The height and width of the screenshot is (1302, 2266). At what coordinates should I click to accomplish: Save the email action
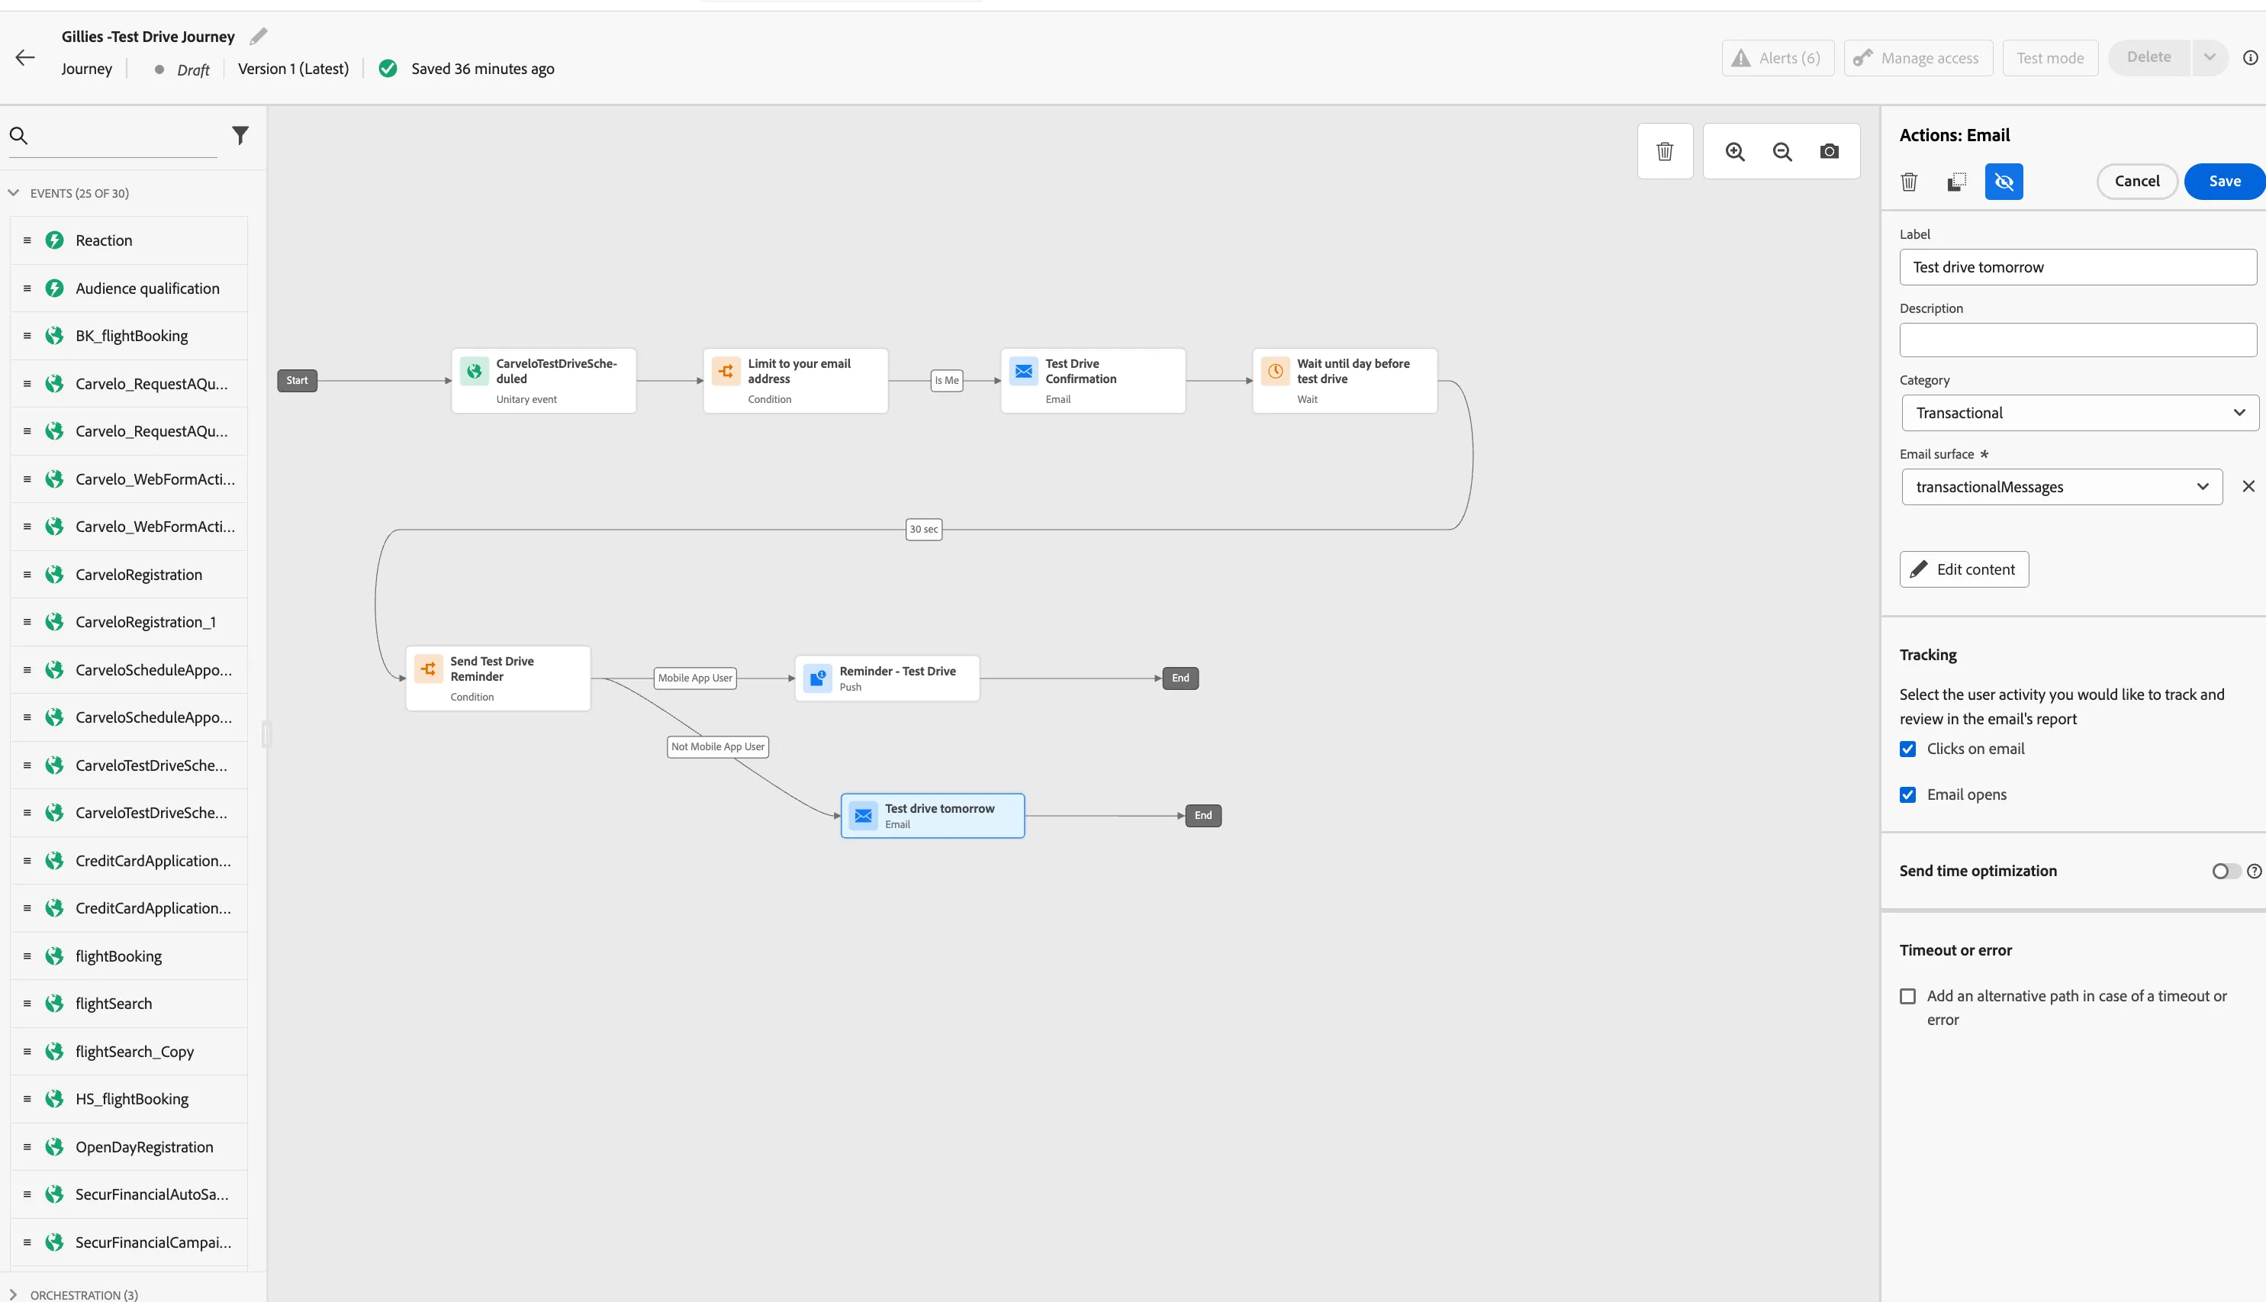click(x=2224, y=182)
